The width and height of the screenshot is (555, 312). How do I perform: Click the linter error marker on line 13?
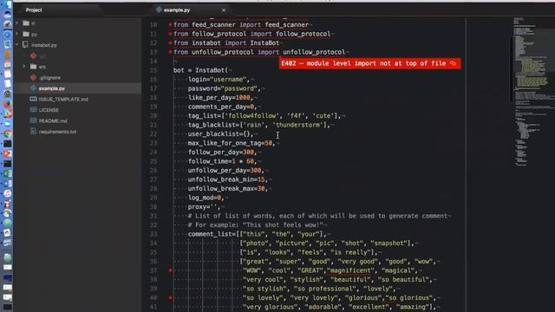tap(170, 52)
